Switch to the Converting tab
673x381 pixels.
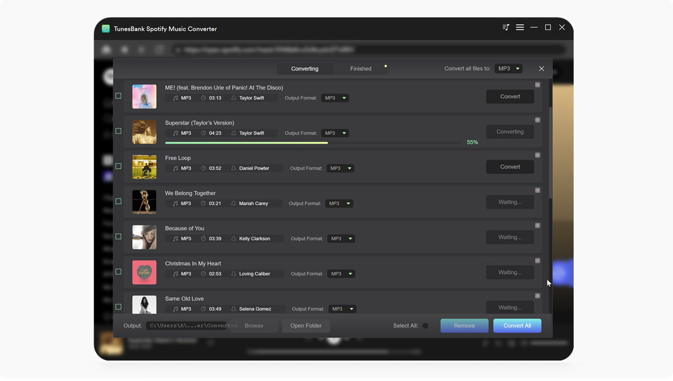click(305, 69)
